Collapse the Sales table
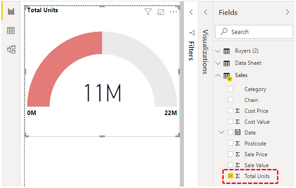 (219, 75)
